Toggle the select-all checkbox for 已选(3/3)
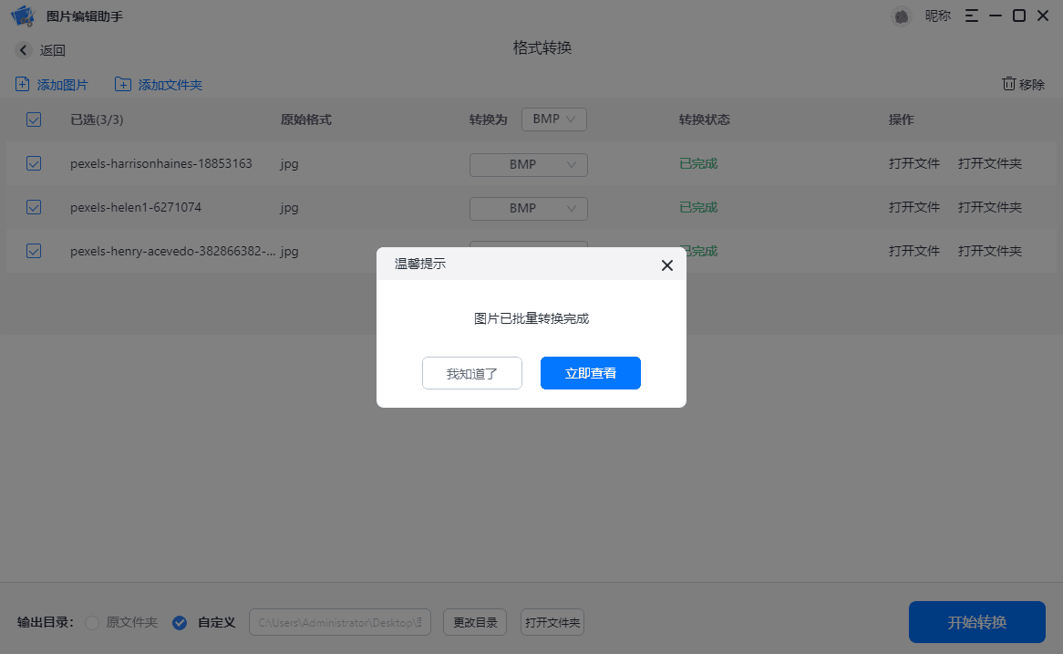Screen dimensions: 1063x654 click(x=34, y=119)
